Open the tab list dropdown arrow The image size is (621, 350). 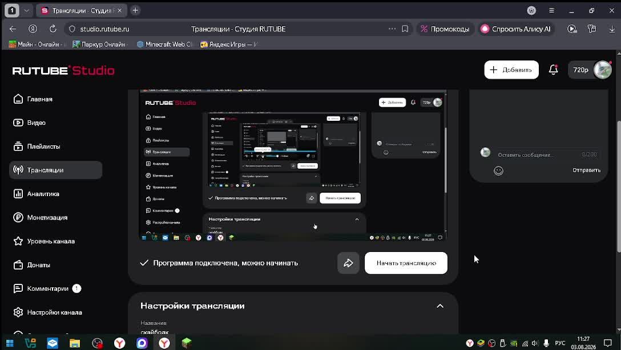pyautogui.click(x=26, y=11)
